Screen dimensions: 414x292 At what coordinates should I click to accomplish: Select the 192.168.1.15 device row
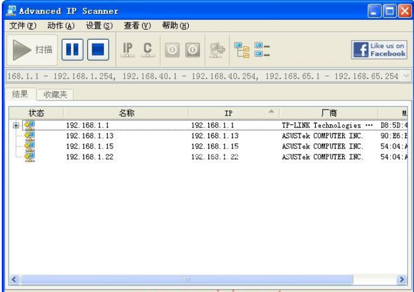[x=90, y=147]
